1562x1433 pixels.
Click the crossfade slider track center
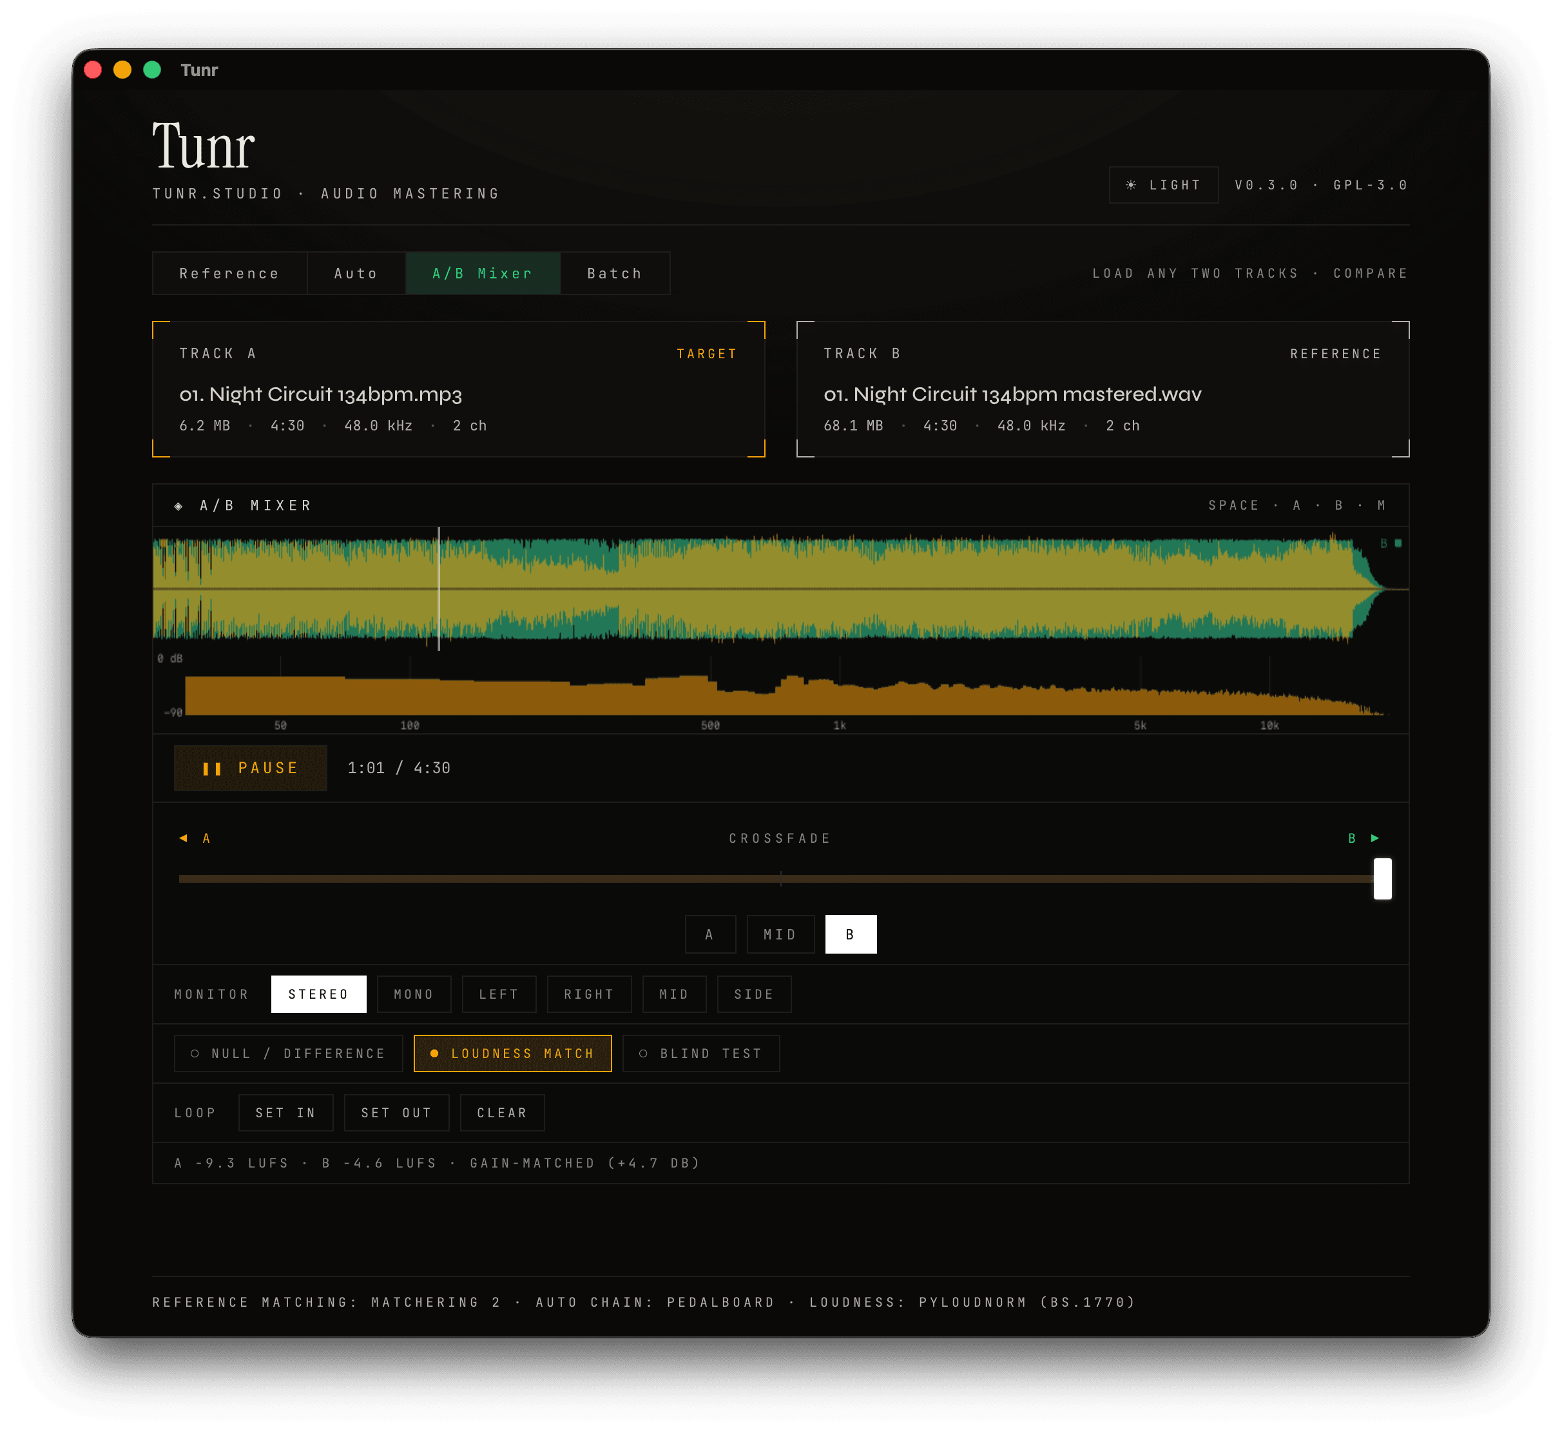[x=780, y=879]
